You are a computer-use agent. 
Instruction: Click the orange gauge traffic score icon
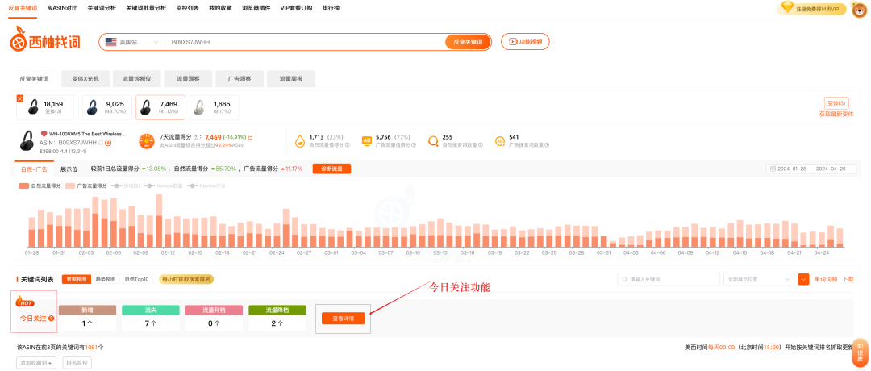coord(147,140)
